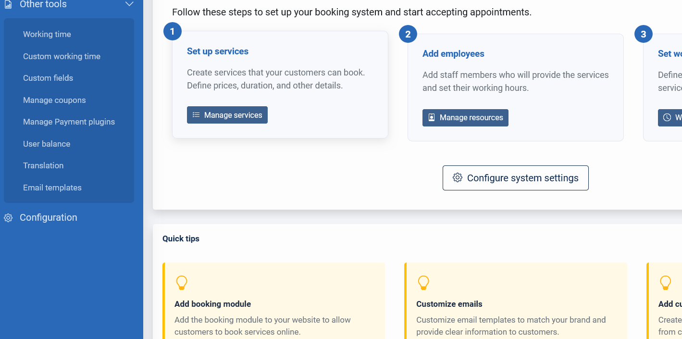Click step number 2 badge

click(408, 34)
